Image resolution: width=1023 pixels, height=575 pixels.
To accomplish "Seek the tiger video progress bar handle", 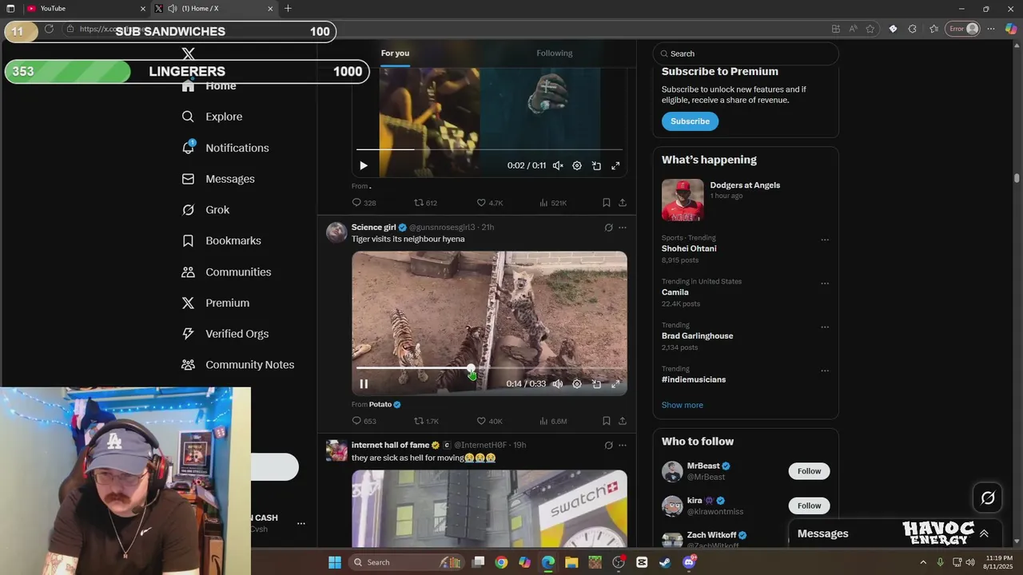I will [471, 369].
